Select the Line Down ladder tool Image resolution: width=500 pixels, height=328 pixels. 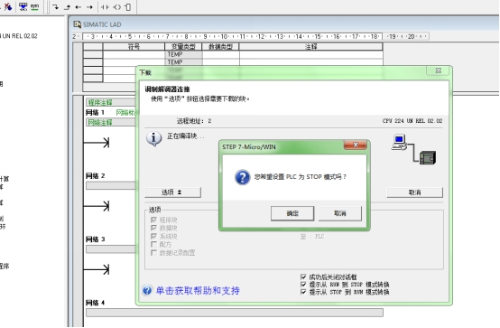pos(55,6)
